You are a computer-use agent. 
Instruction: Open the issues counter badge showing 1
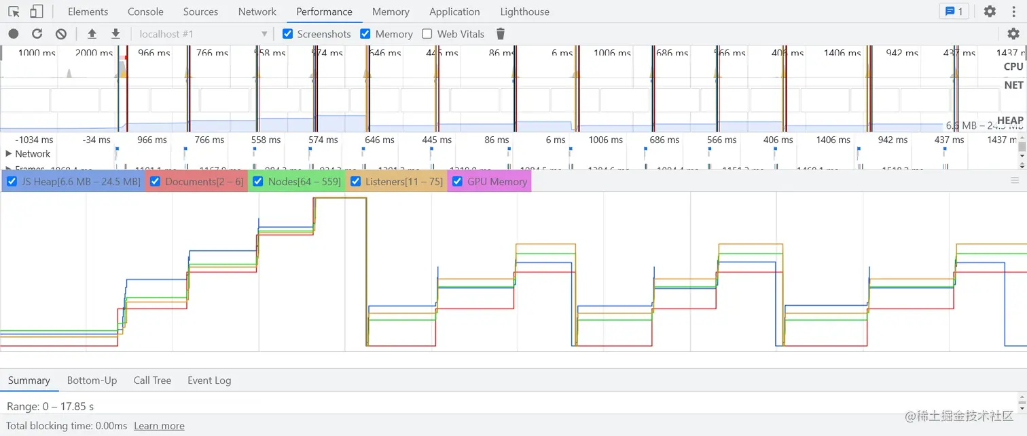[954, 12]
